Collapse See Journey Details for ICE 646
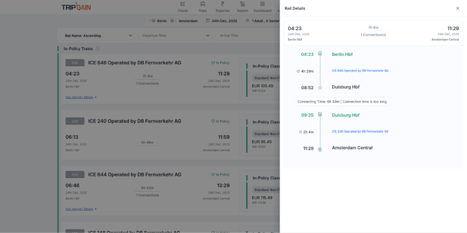 81,97
